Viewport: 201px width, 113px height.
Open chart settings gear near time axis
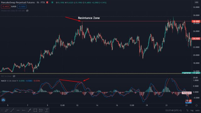click(196, 105)
